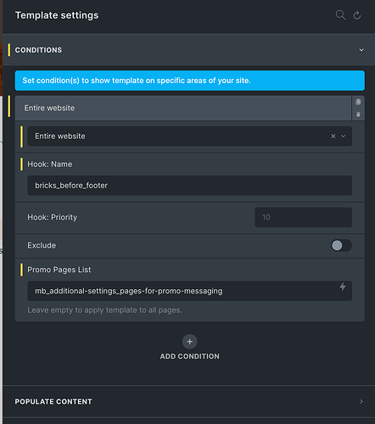Focus the Hook Priority number field

(x=303, y=217)
